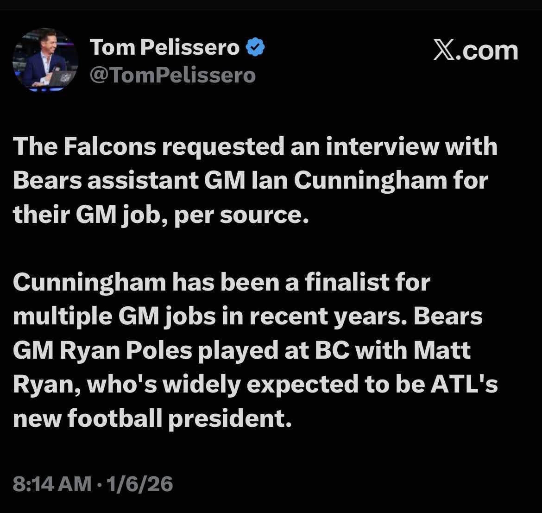Click the 8:14 AM timestamp
Screen dimensions: 542x513
pos(52,484)
